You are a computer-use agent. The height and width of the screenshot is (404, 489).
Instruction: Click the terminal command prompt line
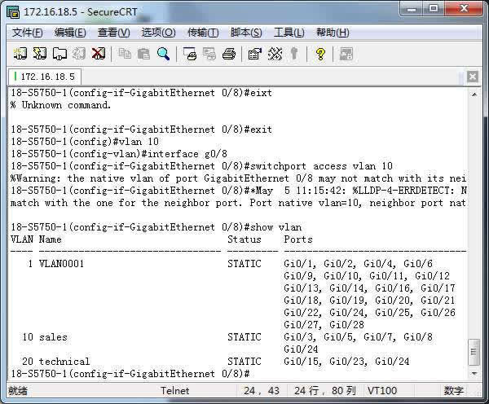[130, 373]
